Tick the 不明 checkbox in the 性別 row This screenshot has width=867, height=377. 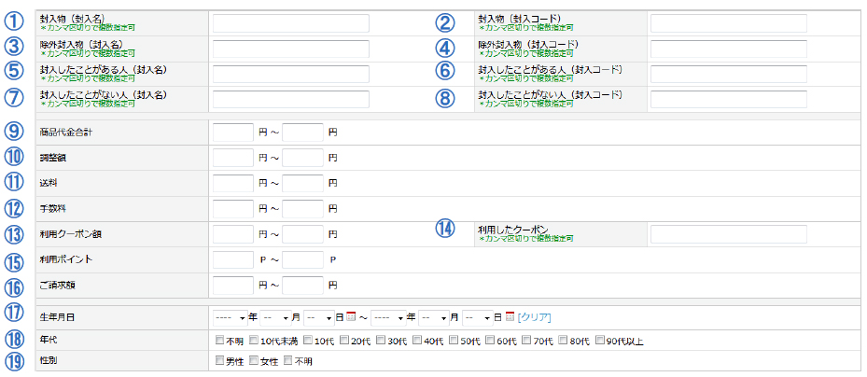[288, 361]
